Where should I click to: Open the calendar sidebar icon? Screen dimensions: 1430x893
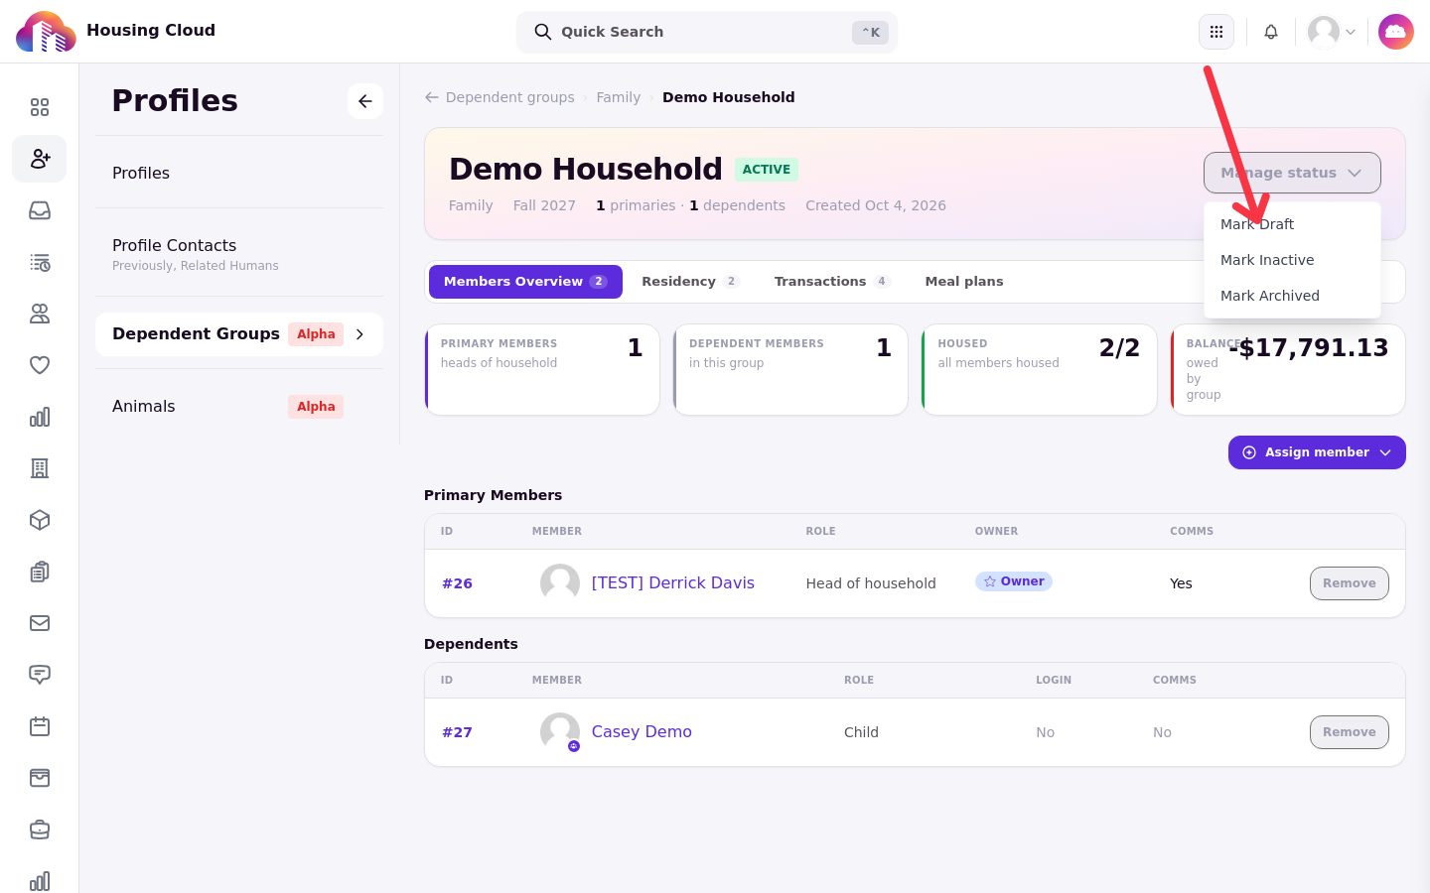(40, 726)
